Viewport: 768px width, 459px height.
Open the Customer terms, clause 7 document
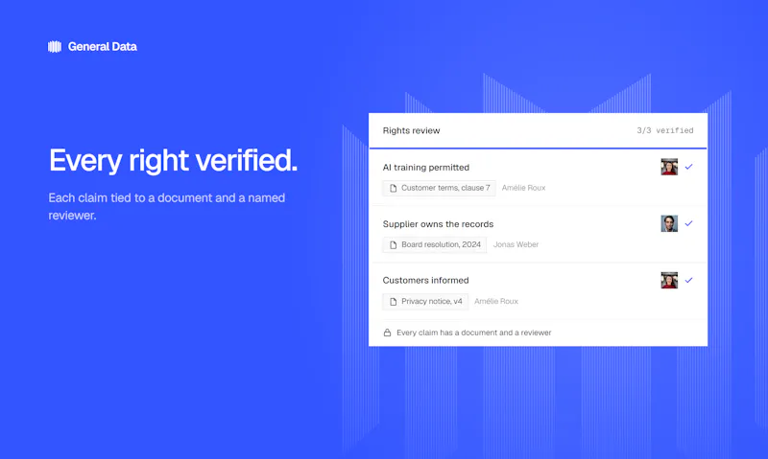pyautogui.click(x=439, y=188)
